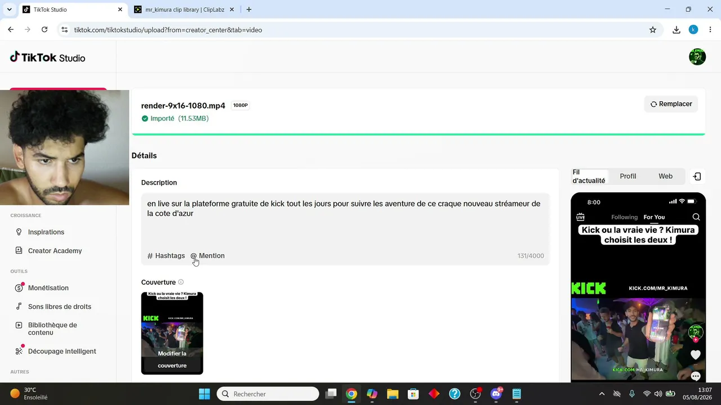Select the TikTok Studio browser tab
Image resolution: width=721 pixels, height=405 pixels.
pos(72,10)
